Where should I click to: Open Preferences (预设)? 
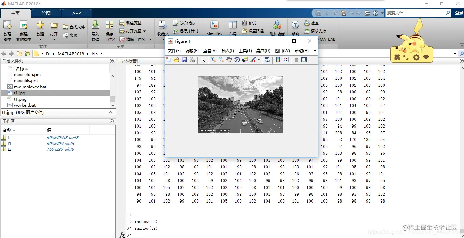tap(249, 23)
